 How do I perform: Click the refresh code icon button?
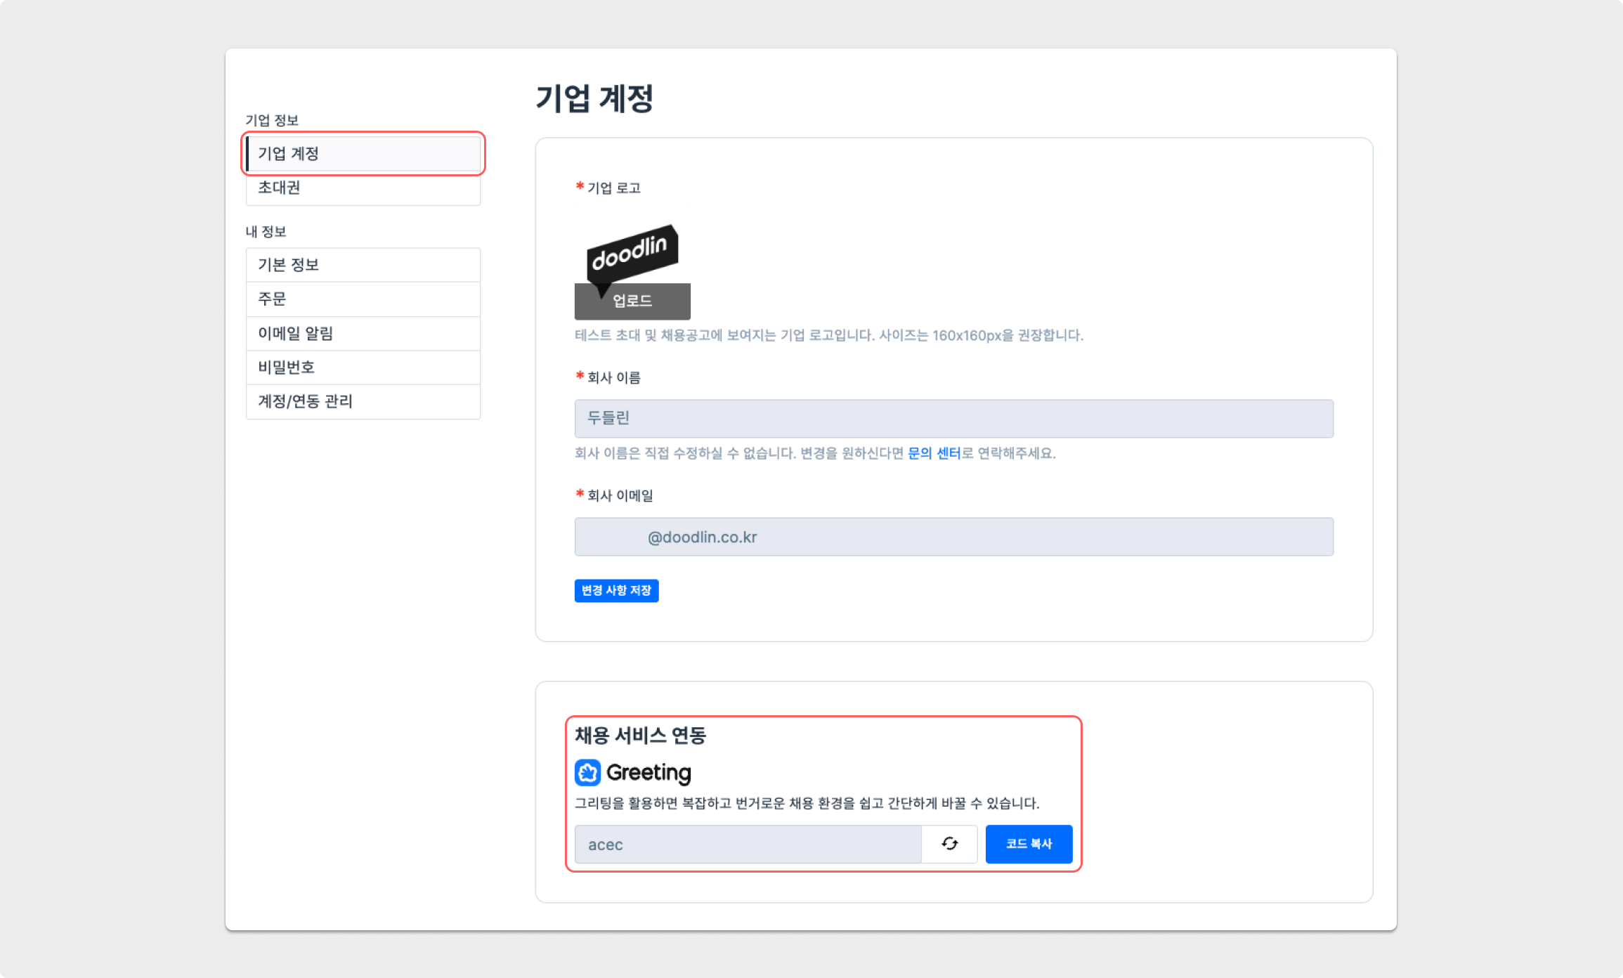(x=949, y=844)
